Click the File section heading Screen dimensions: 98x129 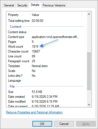pos(12,86)
